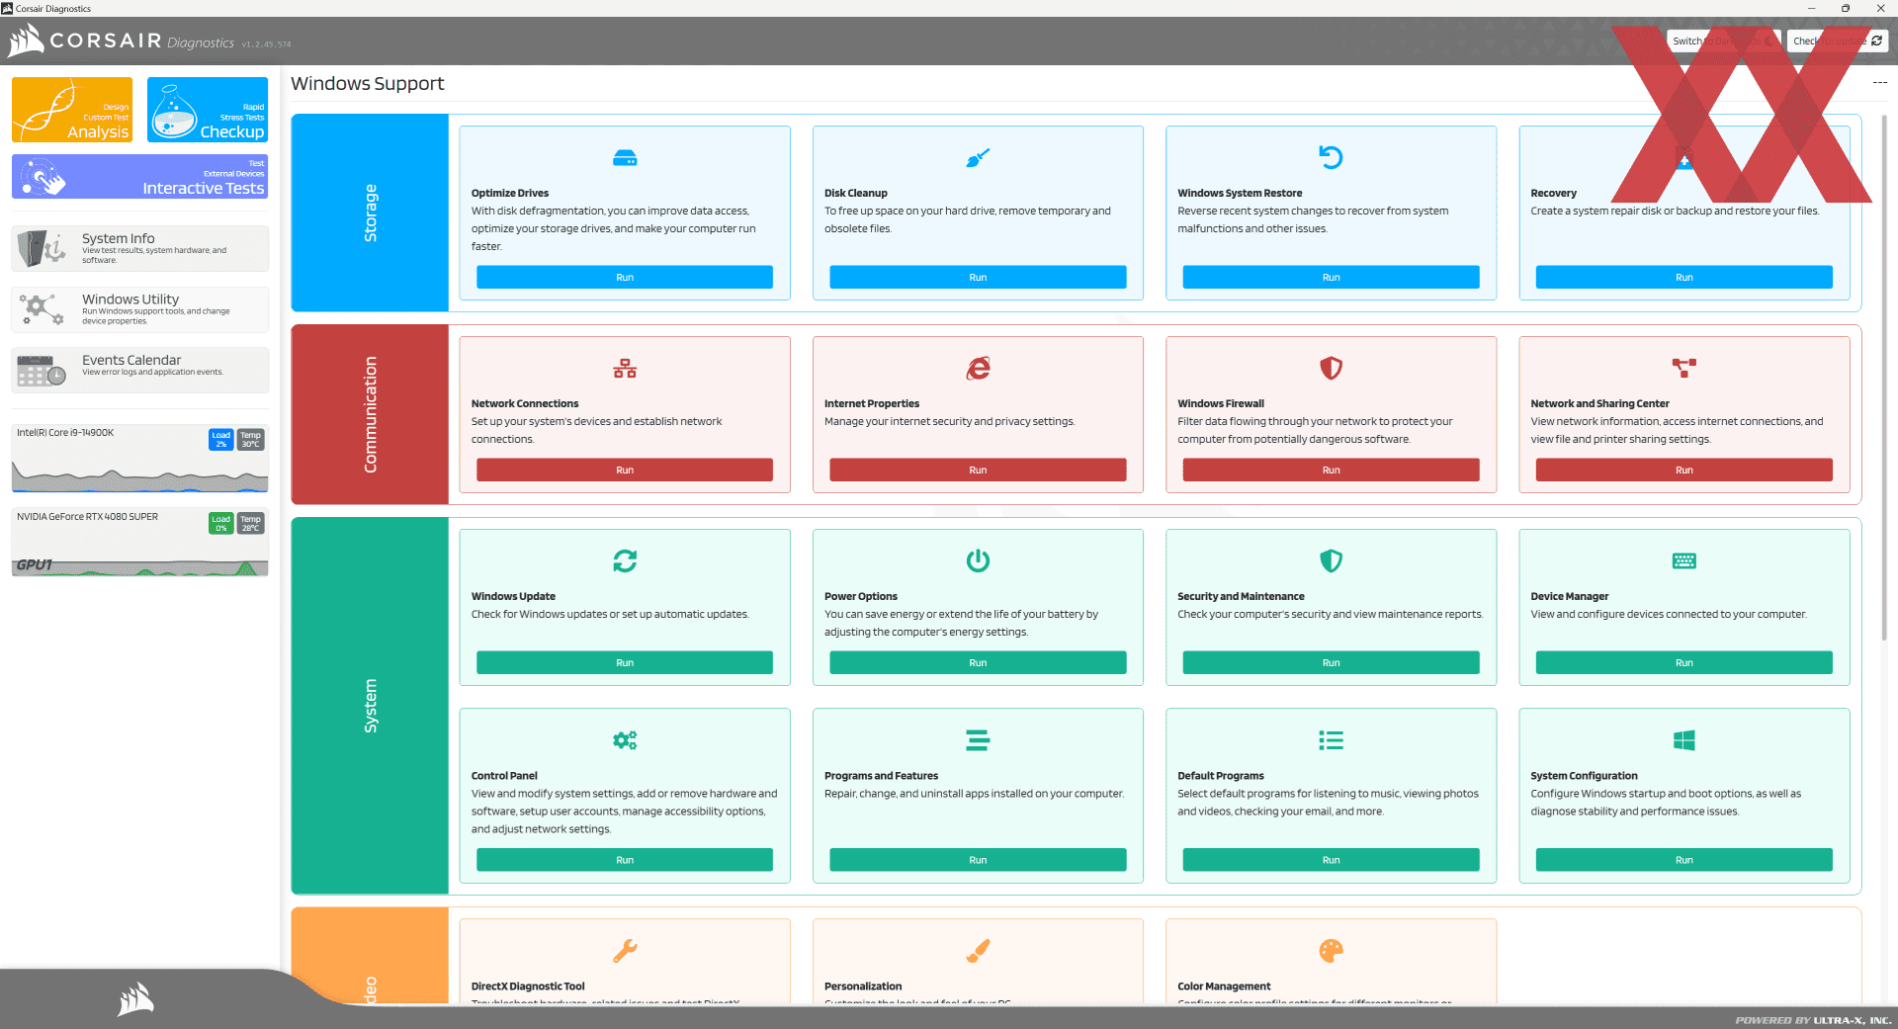Image resolution: width=1898 pixels, height=1029 pixels.
Task: Run System Configuration
Action: pyautogui.click(x=1684, y=860)
